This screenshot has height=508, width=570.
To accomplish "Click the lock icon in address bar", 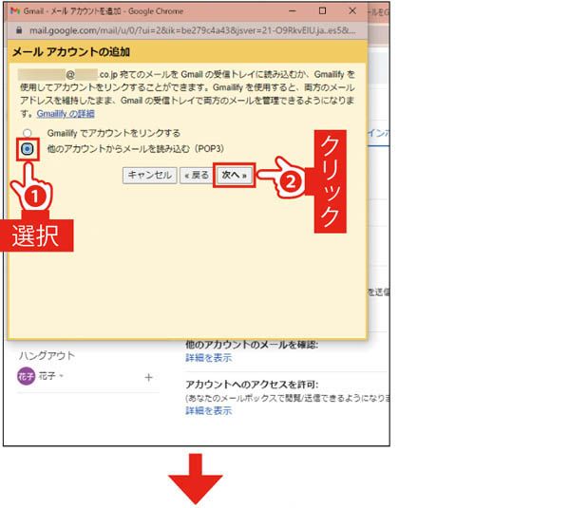I will click(x=19, y=30).
